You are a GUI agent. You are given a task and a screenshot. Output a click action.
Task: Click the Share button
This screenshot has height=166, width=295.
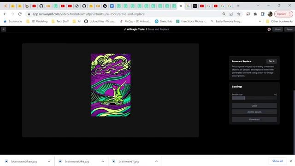click(x=277, y=30)
